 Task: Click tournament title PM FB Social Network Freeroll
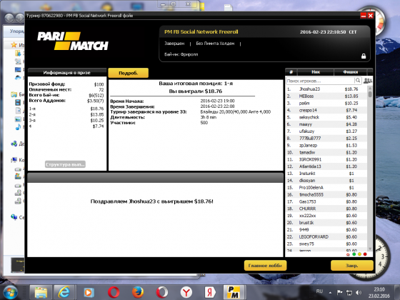201,32
